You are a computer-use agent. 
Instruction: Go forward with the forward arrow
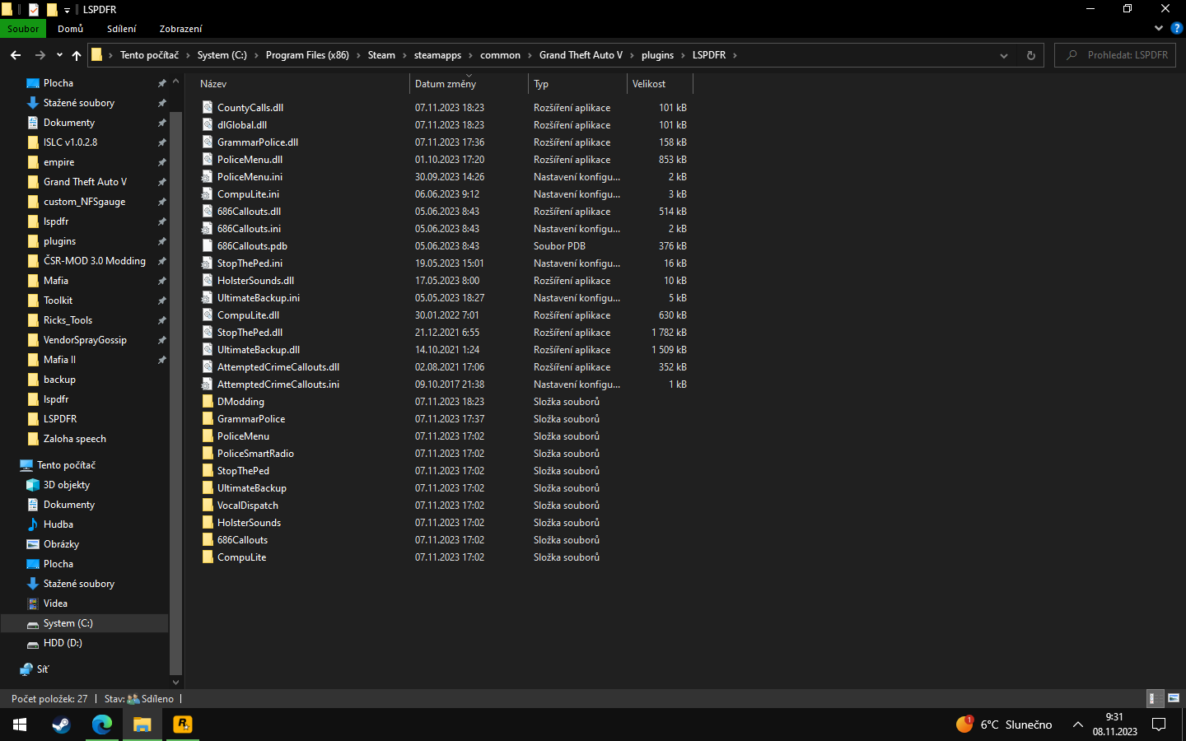click(40, 55)
